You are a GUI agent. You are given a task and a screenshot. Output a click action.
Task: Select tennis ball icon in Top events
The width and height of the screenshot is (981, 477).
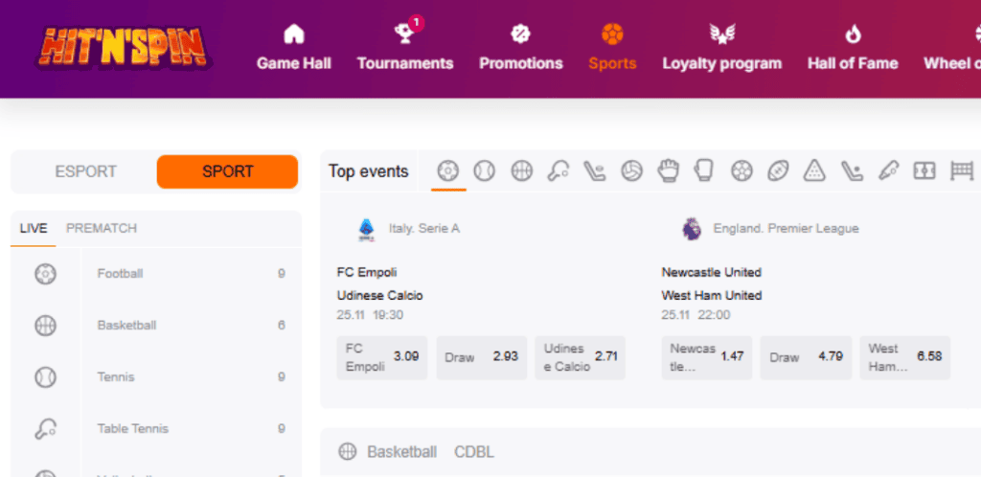(x=484, y=170)
